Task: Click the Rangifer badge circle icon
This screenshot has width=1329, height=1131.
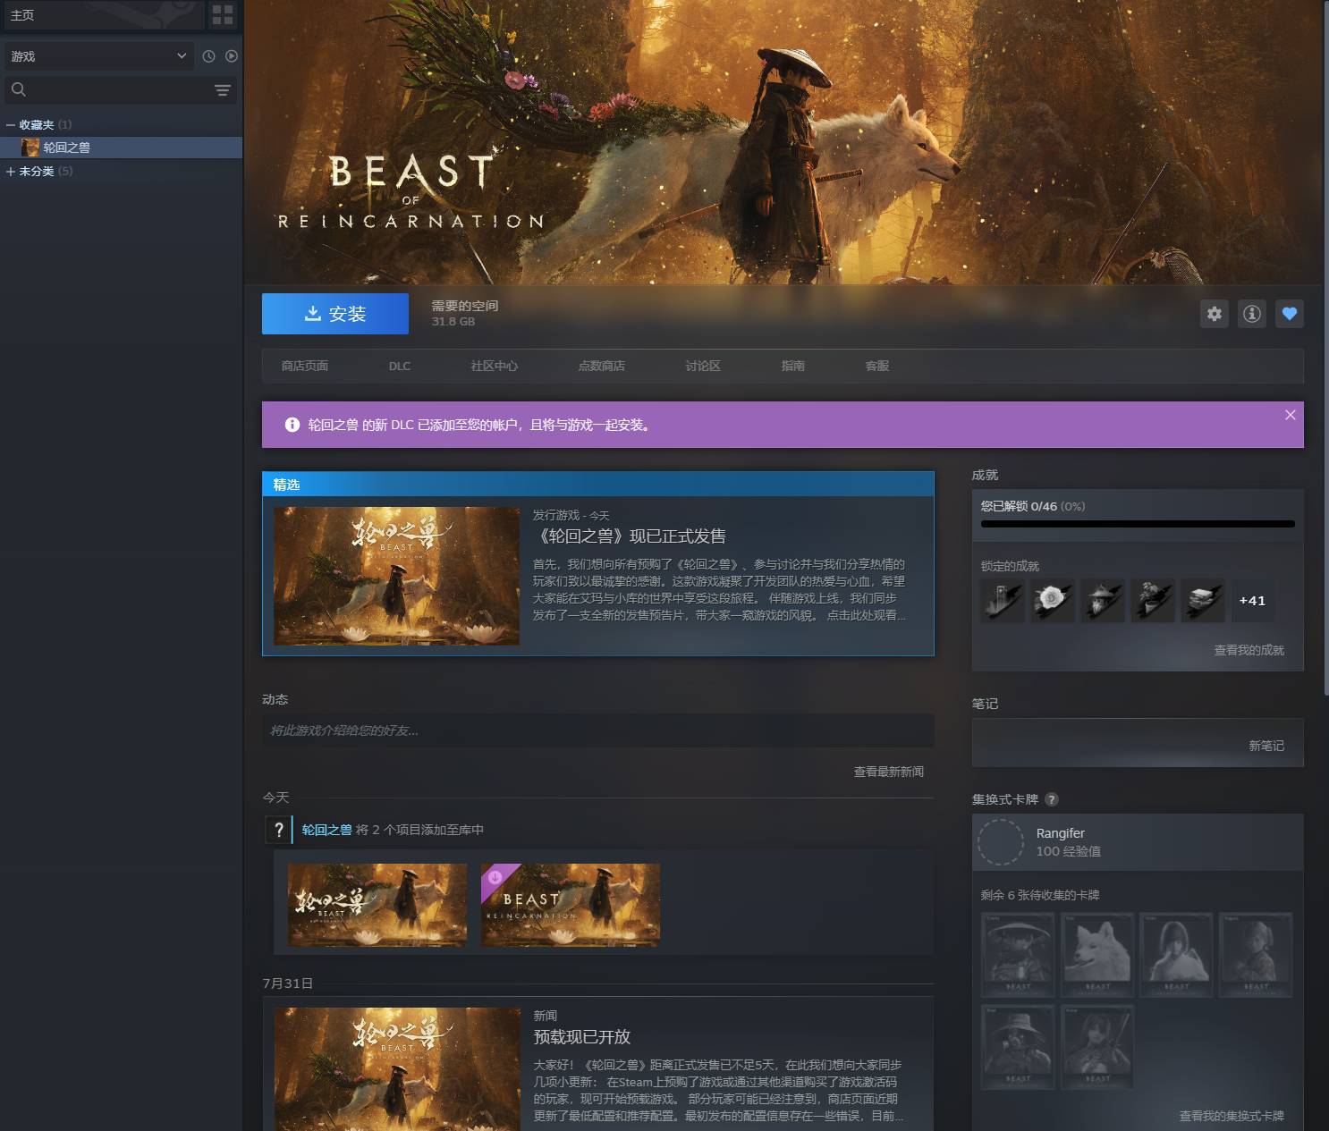Action: click(1001, 842)
